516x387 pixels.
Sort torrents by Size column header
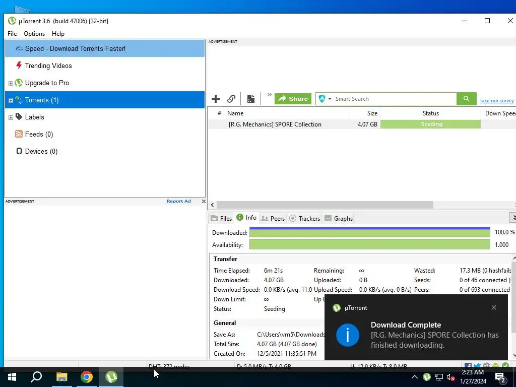365,113
